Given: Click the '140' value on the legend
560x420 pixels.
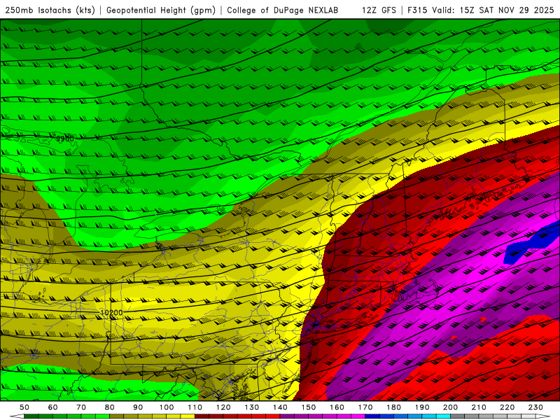Looking at the screenshot, I should tap(280, 407).
